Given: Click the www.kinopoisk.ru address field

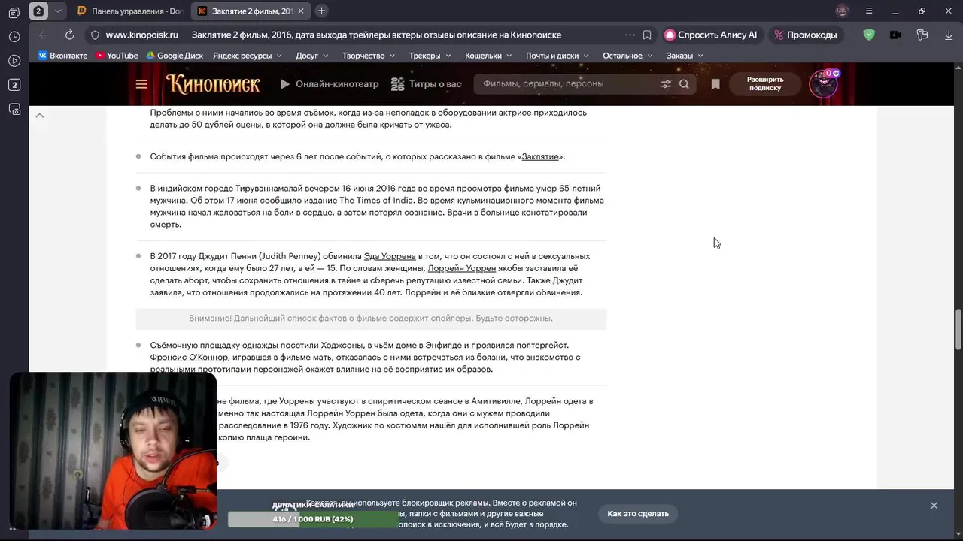Looking at the screenshot, I should 142,35.
